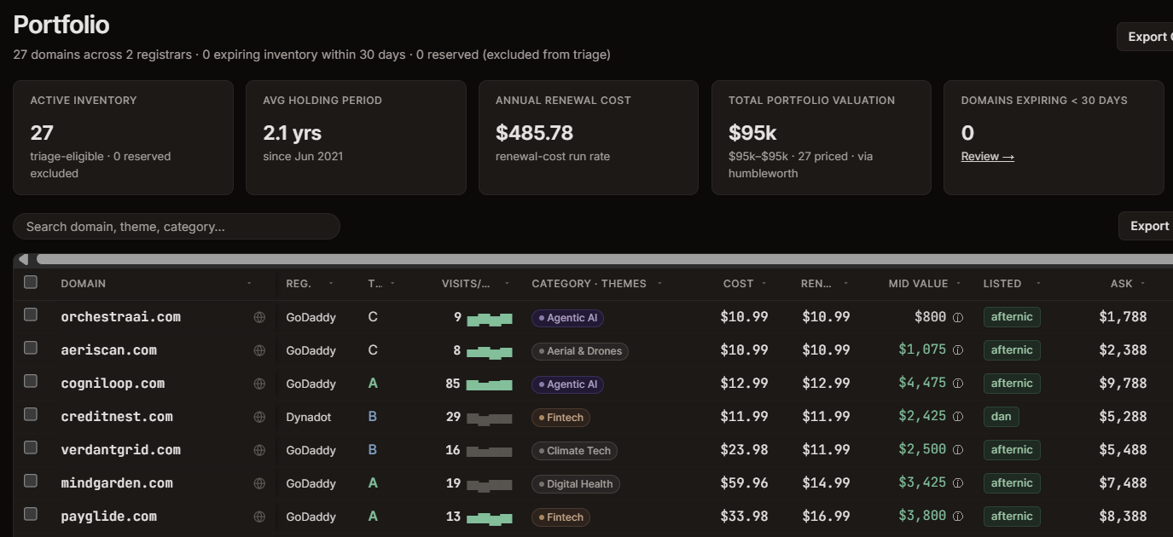Show valuation info icon beside $2,500
The width and height of the screenshot is (1173, 537).
pos(958,450)
